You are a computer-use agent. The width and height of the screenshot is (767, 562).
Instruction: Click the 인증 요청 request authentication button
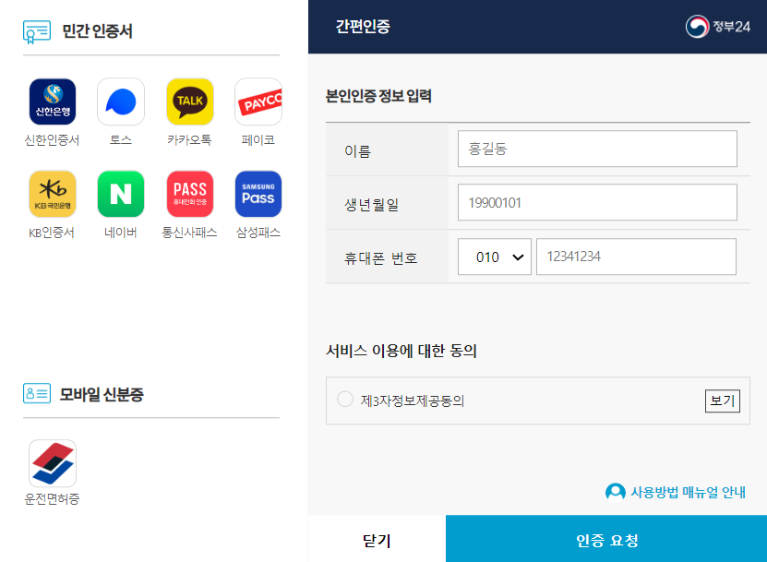point(606,539)
